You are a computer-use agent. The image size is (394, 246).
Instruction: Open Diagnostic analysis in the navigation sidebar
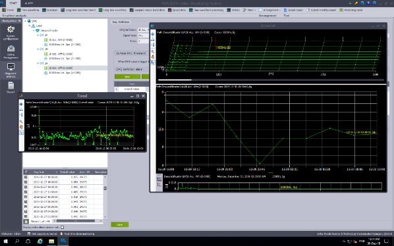click(x=11, y=70)
